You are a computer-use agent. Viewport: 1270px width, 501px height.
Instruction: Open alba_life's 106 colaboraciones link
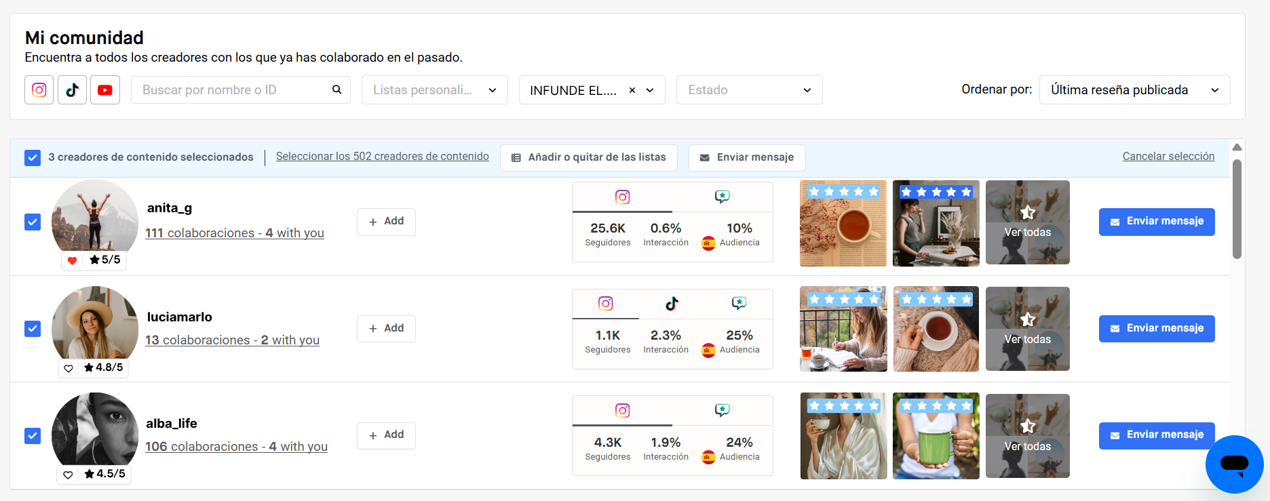pos(236,447)
